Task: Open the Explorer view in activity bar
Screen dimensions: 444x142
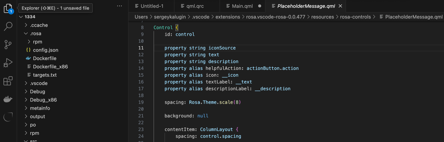Action: coord(8,8)
